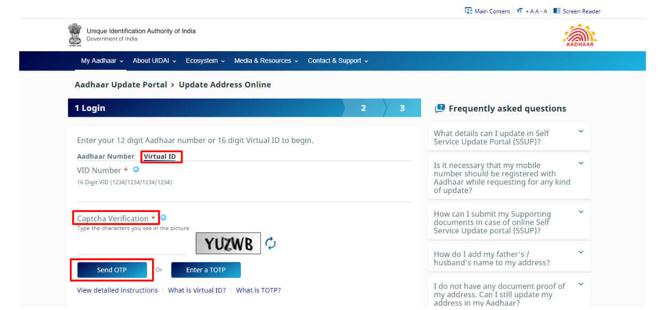
Task: Click the Captcha Verification info icon
Action: (x=163, y=217)
